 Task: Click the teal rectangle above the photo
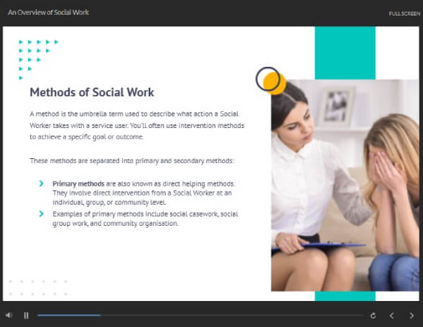click(x=344, y=53)
